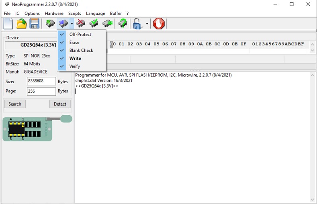Click the Size field showing 8388608
This screenshot has height=204, width=317.
41,81
